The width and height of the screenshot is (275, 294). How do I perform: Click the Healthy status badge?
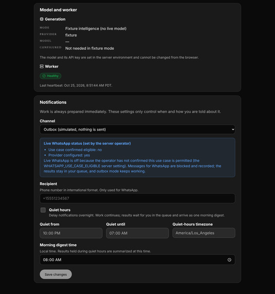tap(50, 76)
